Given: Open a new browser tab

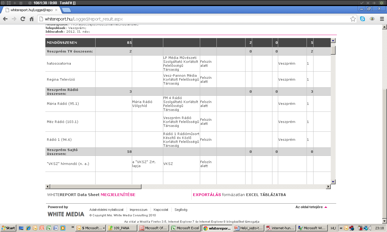Looking at the screenshot, I should click(66, 10).
